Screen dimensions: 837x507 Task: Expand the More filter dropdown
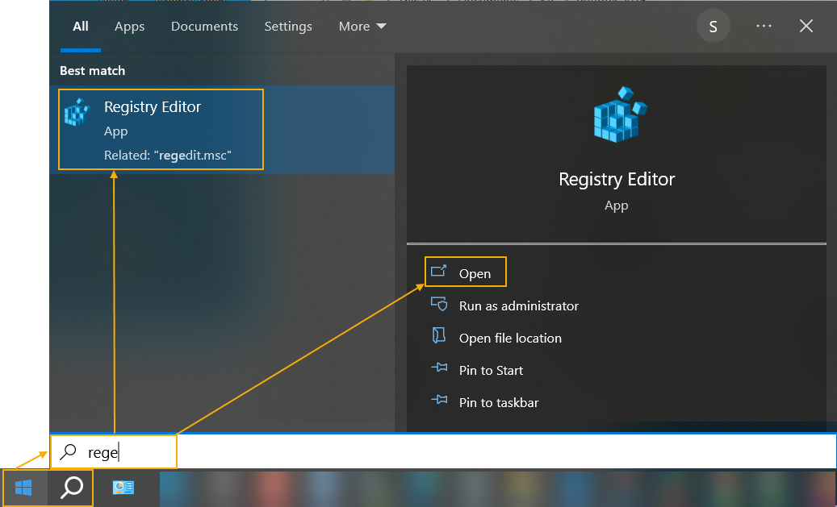[362, 27]
